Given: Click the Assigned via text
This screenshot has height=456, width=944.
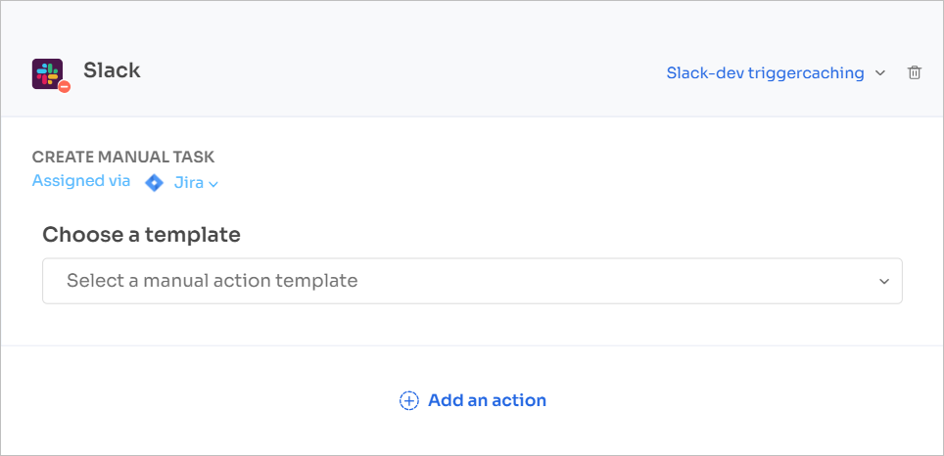Looking at the screenshot, I should [81, 181].
